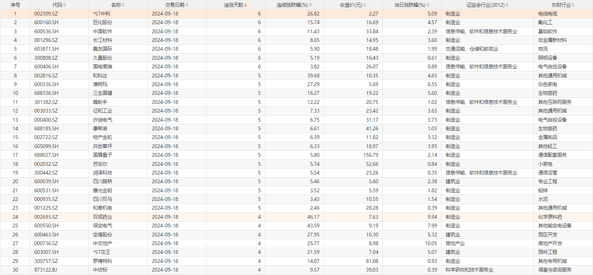Click the 化学原料药 industry cell
This screenshot has width=593, height=275.
point(550,217)
